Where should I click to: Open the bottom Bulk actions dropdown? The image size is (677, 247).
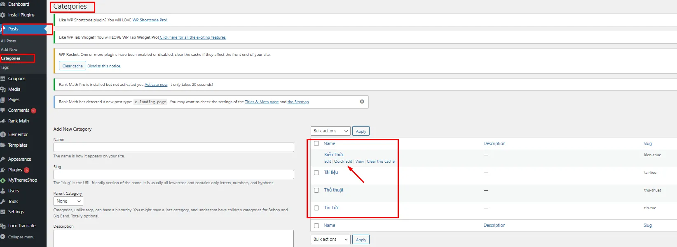(330, 239)
